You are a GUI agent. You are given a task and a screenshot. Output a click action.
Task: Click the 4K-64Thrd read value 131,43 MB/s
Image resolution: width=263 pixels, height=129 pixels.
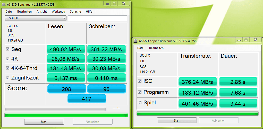[66, 68]
